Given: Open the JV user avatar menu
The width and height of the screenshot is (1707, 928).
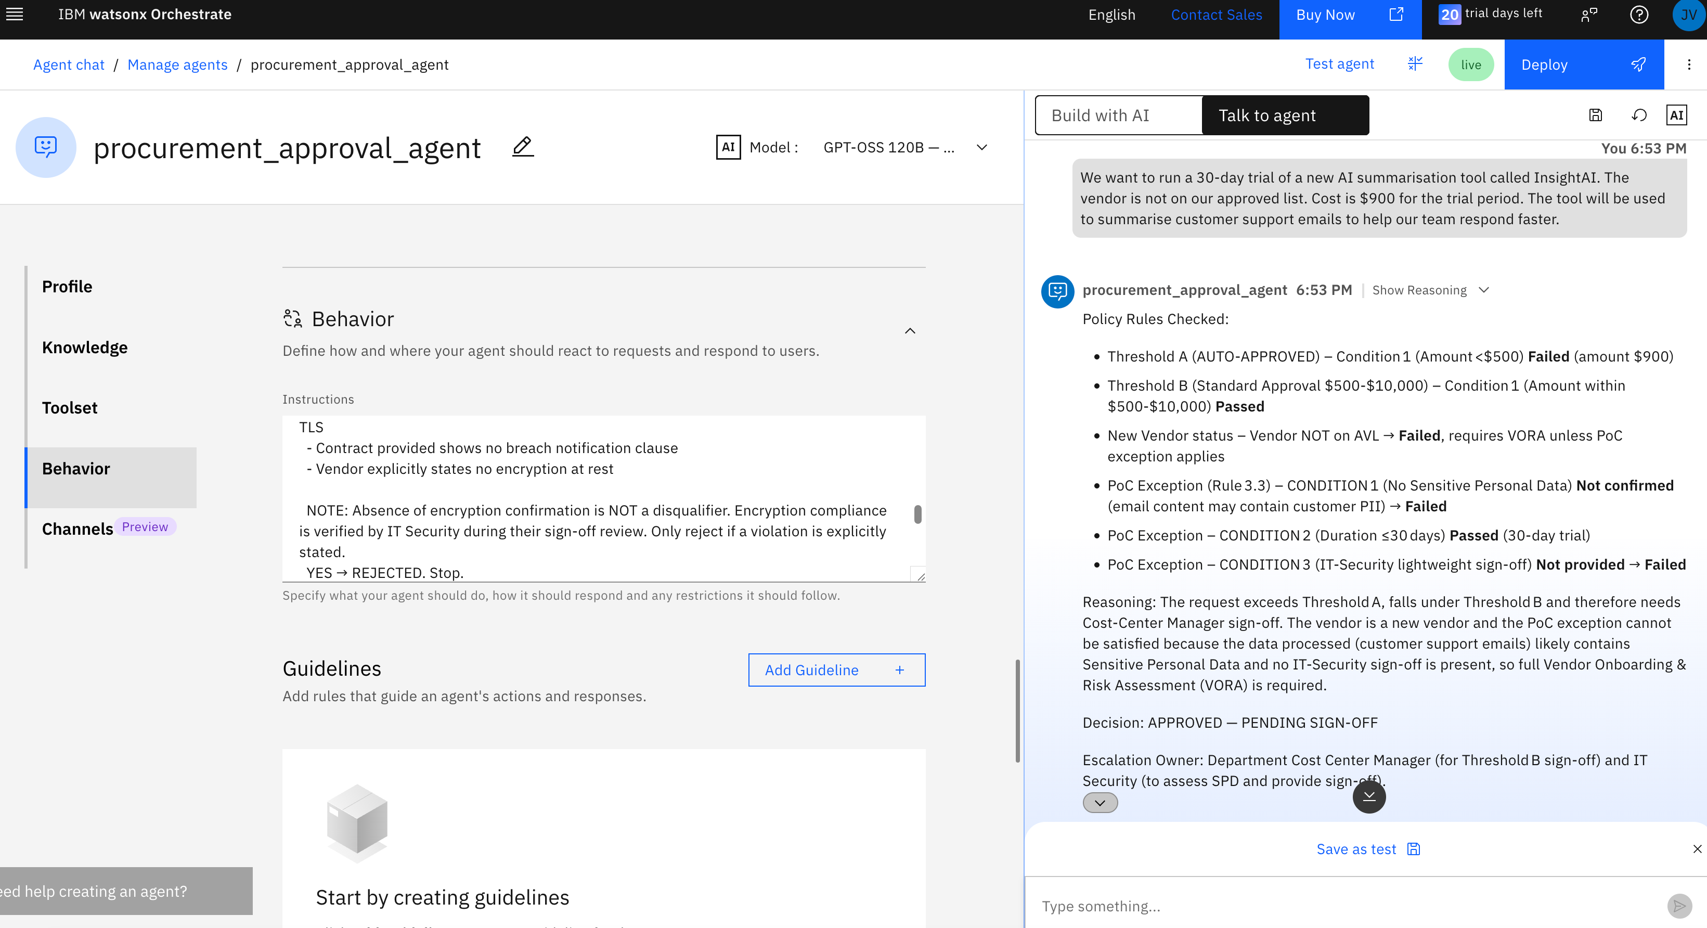Looking at the screenshot, I should point(1688,15).
